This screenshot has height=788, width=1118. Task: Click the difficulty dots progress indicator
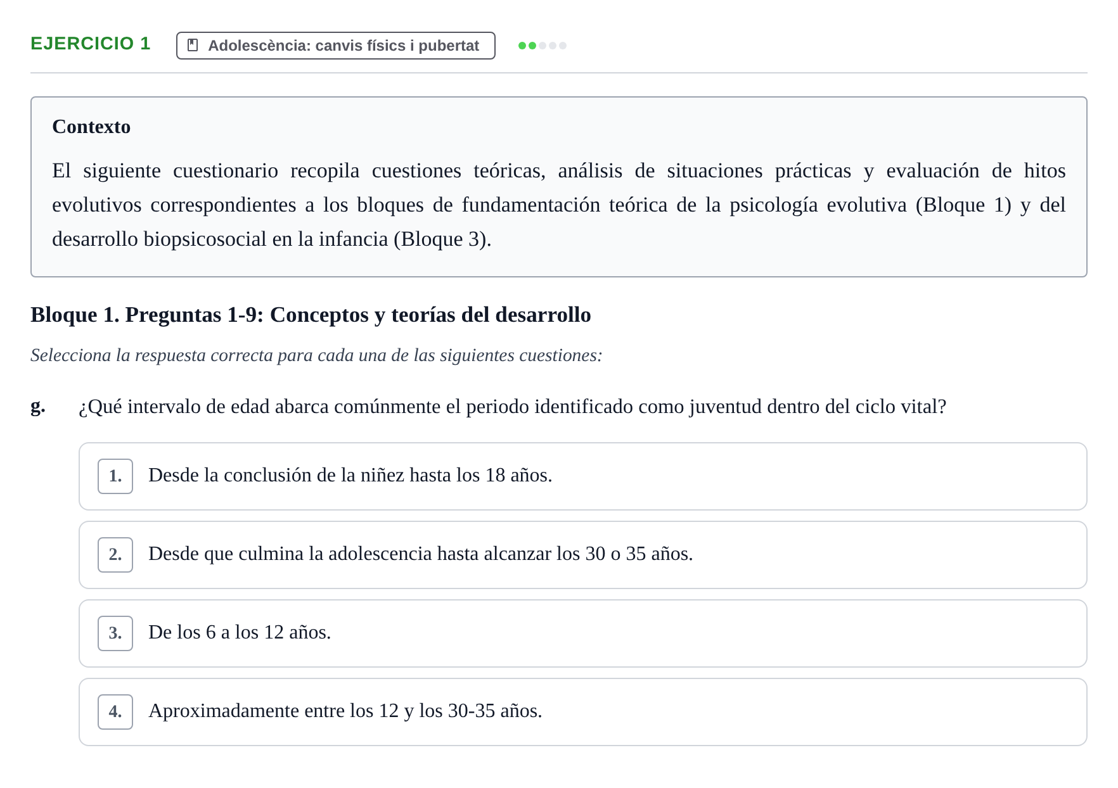click(x=542, y=46)
